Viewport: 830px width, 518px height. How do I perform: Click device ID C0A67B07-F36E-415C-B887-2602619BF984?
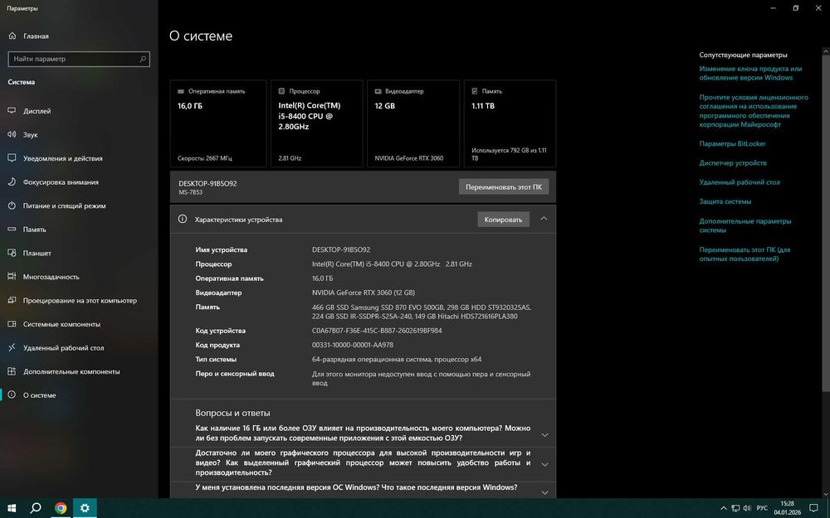pos(377,331)
